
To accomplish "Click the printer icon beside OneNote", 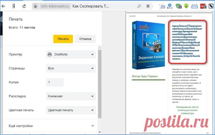I will pyautogui.click(x=50, y=55).
